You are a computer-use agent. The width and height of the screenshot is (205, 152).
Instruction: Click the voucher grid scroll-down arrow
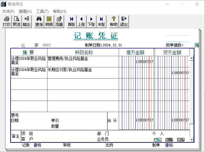pos(192,140)
